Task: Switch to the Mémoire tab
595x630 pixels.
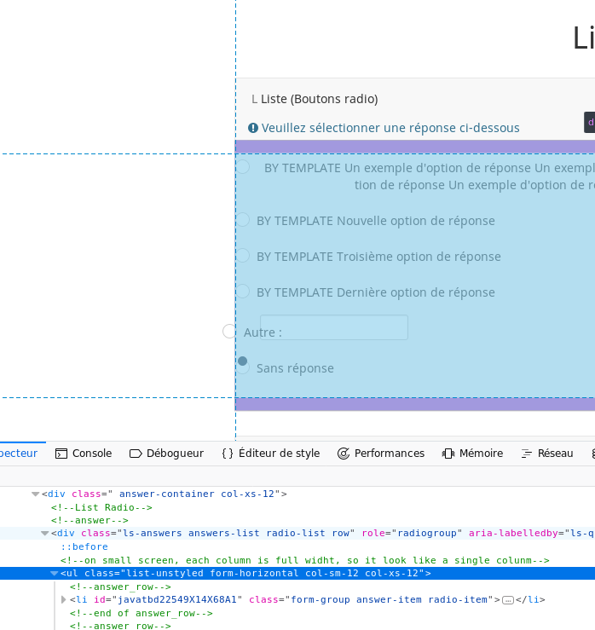Action: pos(481,454)
